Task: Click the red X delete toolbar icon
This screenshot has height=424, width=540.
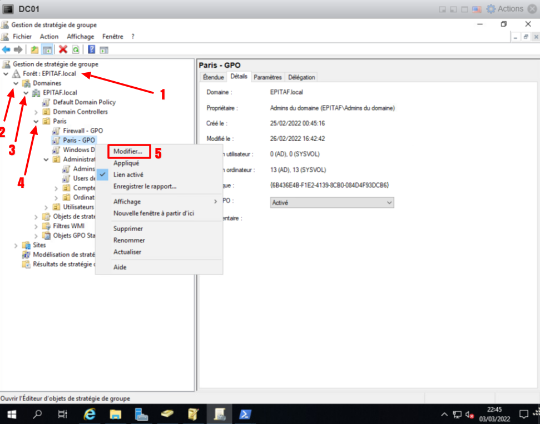Action: tap(63, 49)
